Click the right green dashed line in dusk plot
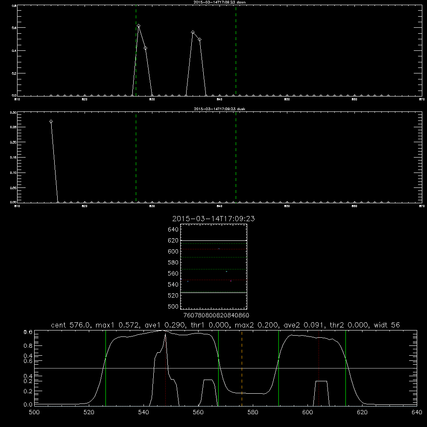Image resolution: width=427 pixels, height=427 pixels. tap(236, 158)
